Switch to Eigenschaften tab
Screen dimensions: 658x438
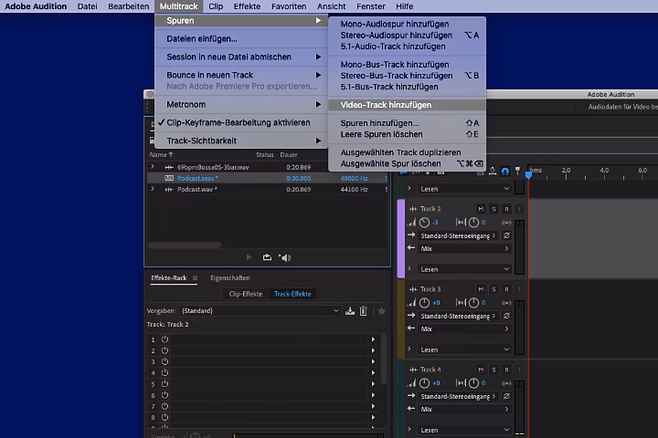tap(230, 278)
